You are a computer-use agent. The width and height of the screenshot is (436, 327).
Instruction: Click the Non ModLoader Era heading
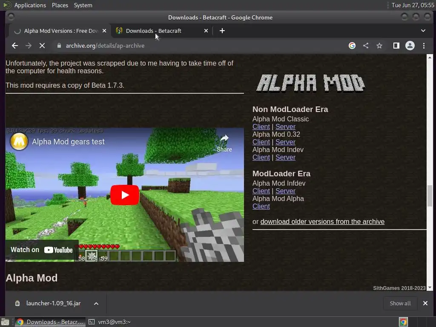coord(290,109)
